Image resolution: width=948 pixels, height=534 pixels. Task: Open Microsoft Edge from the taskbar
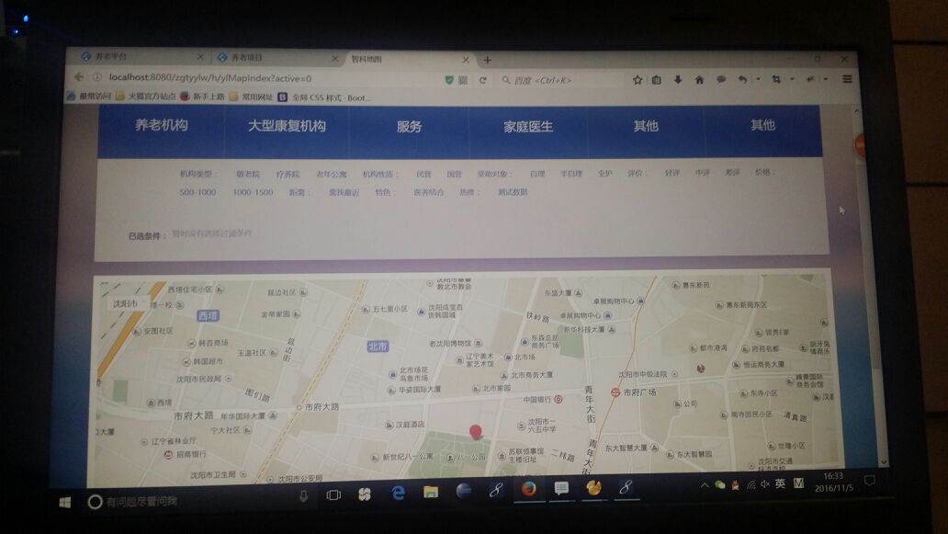[x=399, y=493]
